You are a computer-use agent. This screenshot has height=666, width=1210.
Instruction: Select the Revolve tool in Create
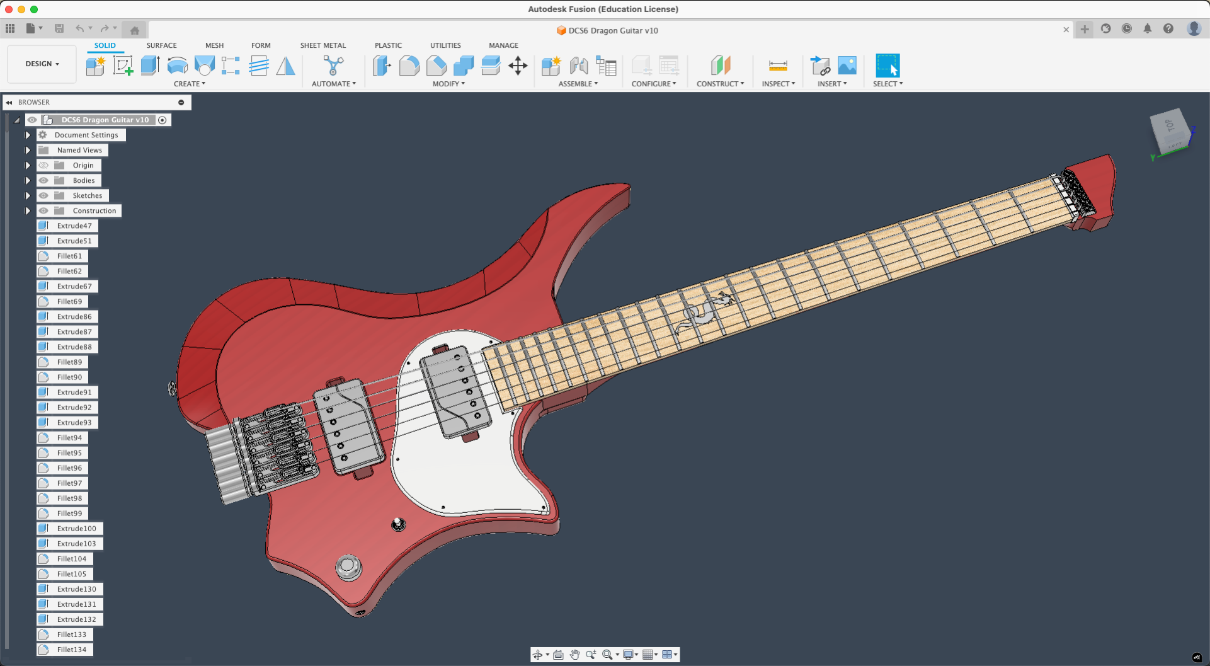tap(178, 66)
